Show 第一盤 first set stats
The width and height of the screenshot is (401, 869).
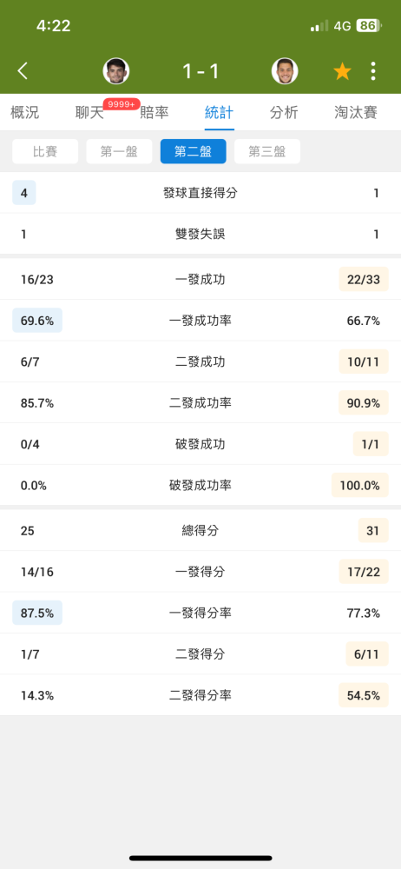coord(119,151)
